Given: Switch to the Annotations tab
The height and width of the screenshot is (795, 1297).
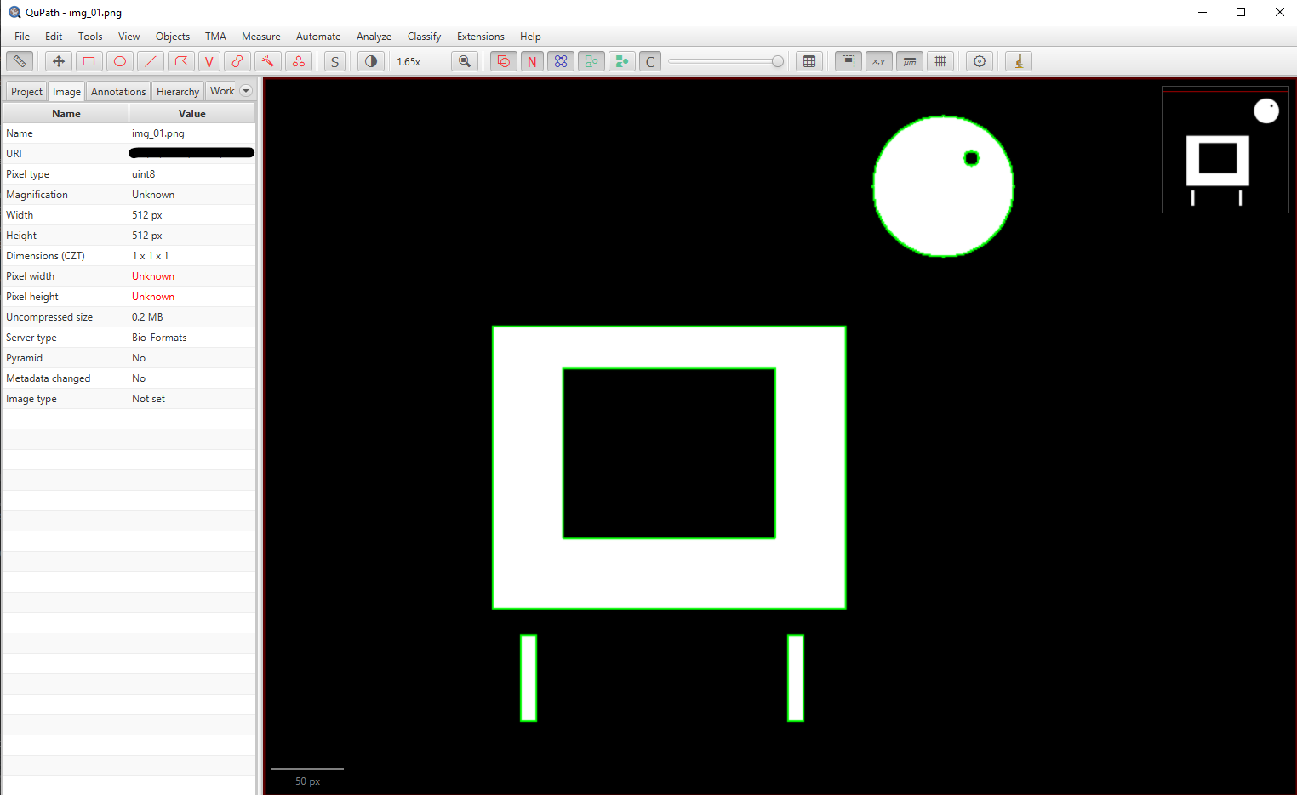Looking at the screenshot, I should click(x=117, y=90).
